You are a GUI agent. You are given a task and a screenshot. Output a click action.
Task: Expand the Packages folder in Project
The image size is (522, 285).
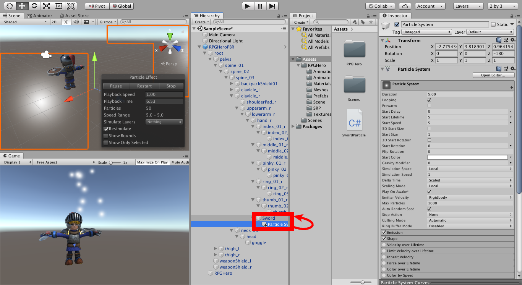point(293,126)
